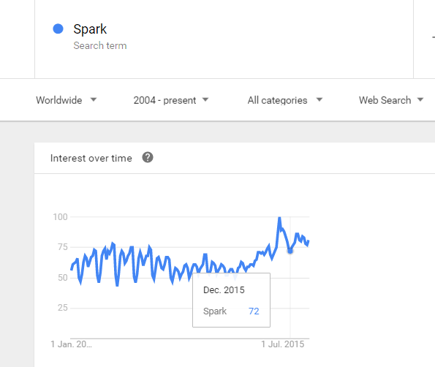Click the chart peak at value 100
This screenshot has width=435, height=367.
279,218
